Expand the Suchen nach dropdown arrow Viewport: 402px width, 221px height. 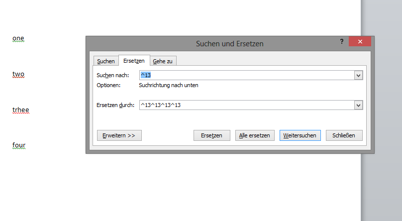pos(358,75)
